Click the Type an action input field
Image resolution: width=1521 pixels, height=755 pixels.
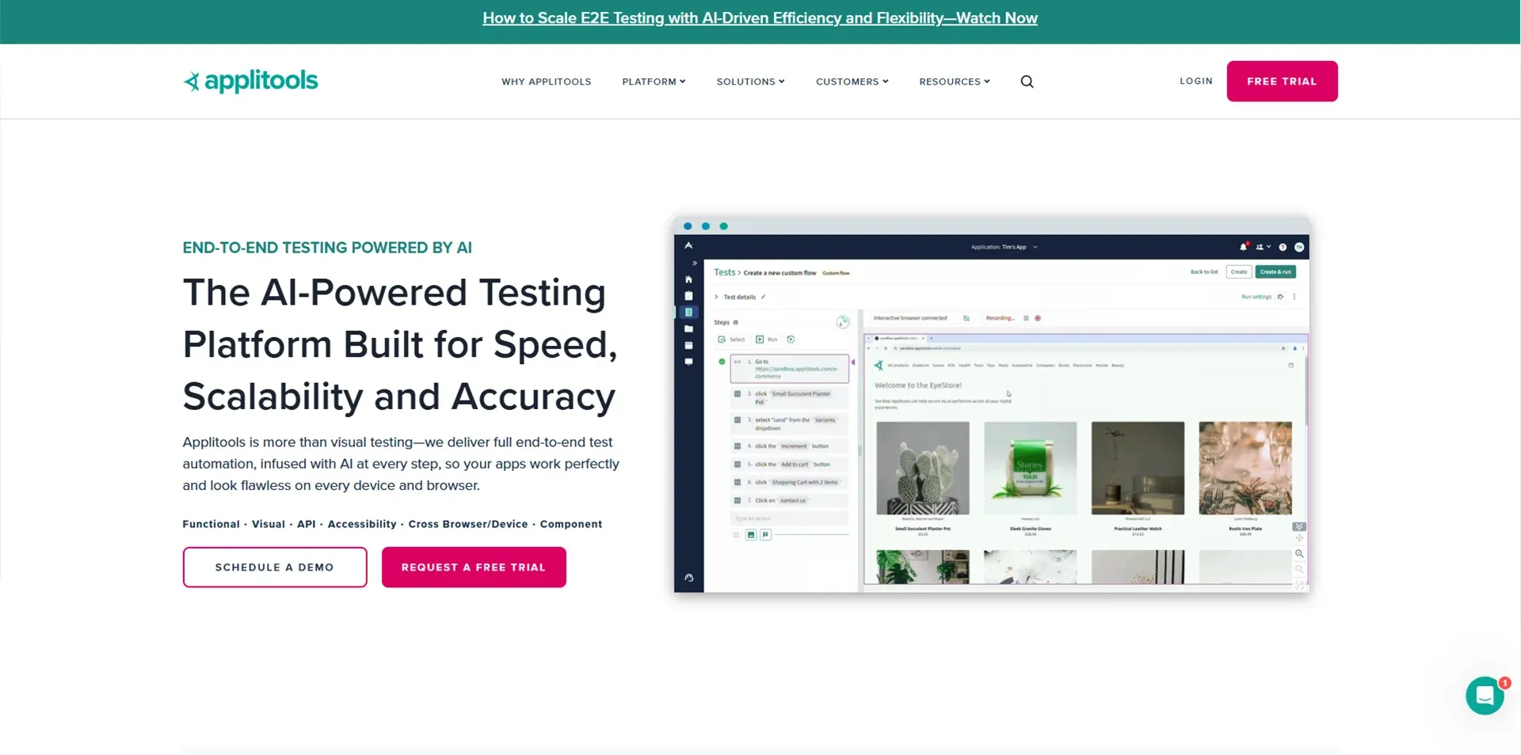789,518
